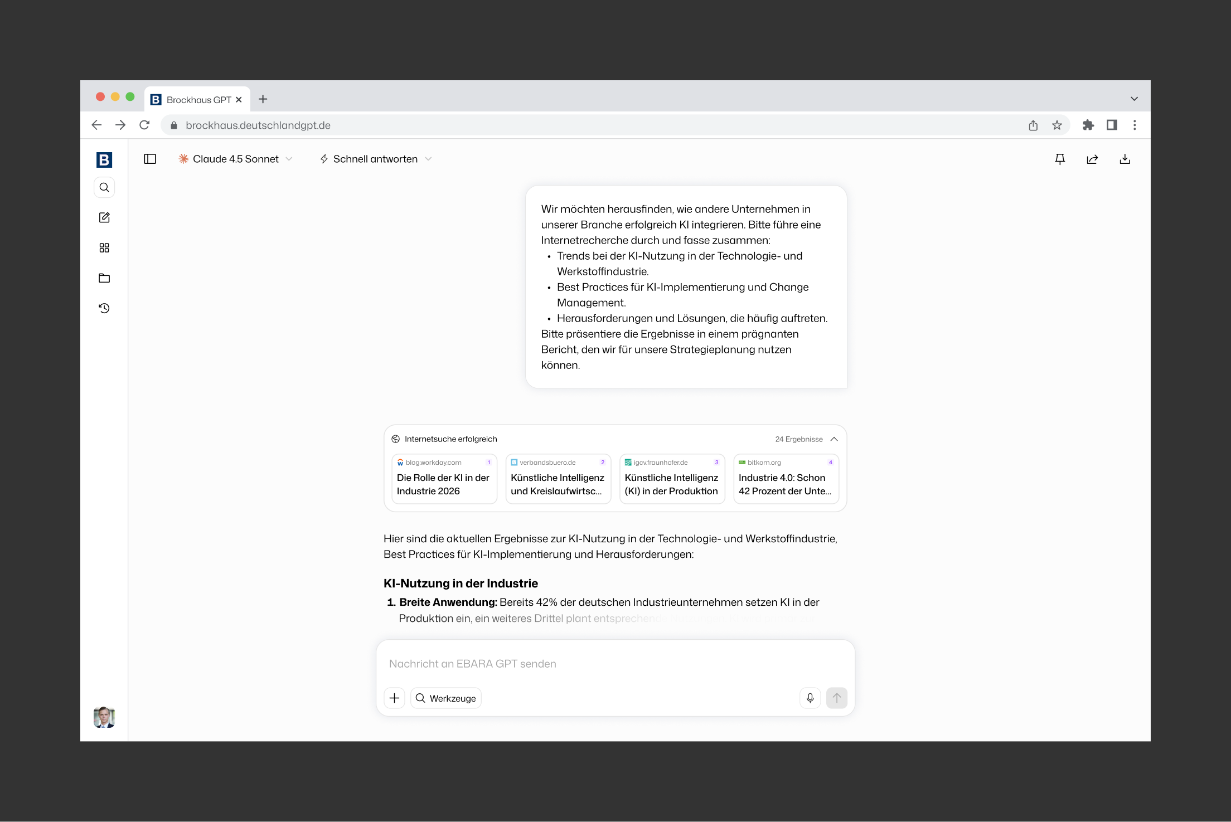Open the Werkzeuge tool selector
Viewport: 1231px width, 822px height.
pos(445,698)
